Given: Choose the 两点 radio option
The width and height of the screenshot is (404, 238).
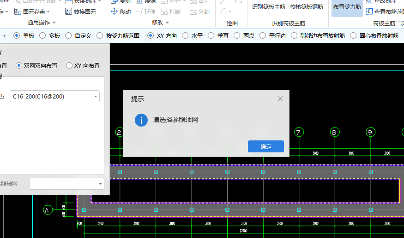Looking at the screenshot, I should 237,35.
